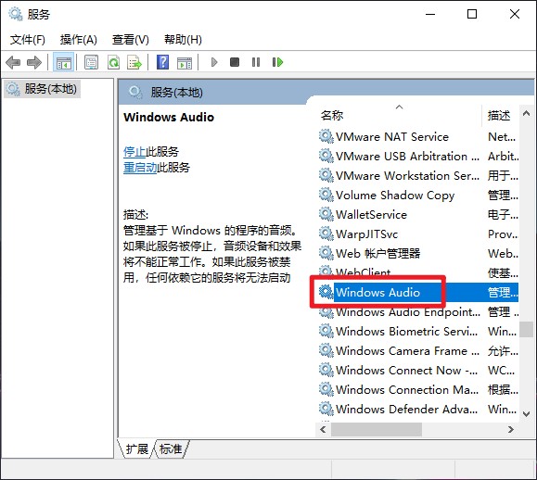
Task: Open the 帮助(H) menu
Action: [183, 40]
